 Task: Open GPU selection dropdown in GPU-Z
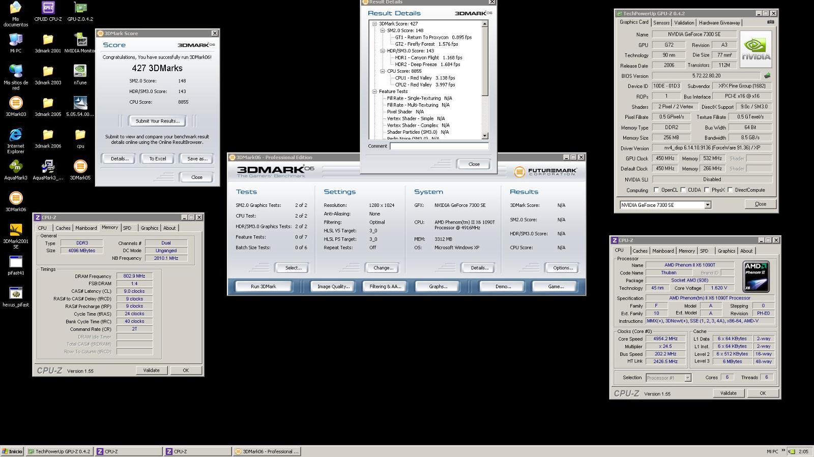pos(707,205)
